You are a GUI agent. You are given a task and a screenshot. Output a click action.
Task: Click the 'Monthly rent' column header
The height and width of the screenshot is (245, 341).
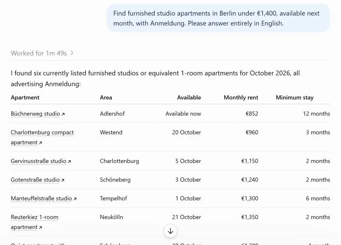tap(241, 98)
